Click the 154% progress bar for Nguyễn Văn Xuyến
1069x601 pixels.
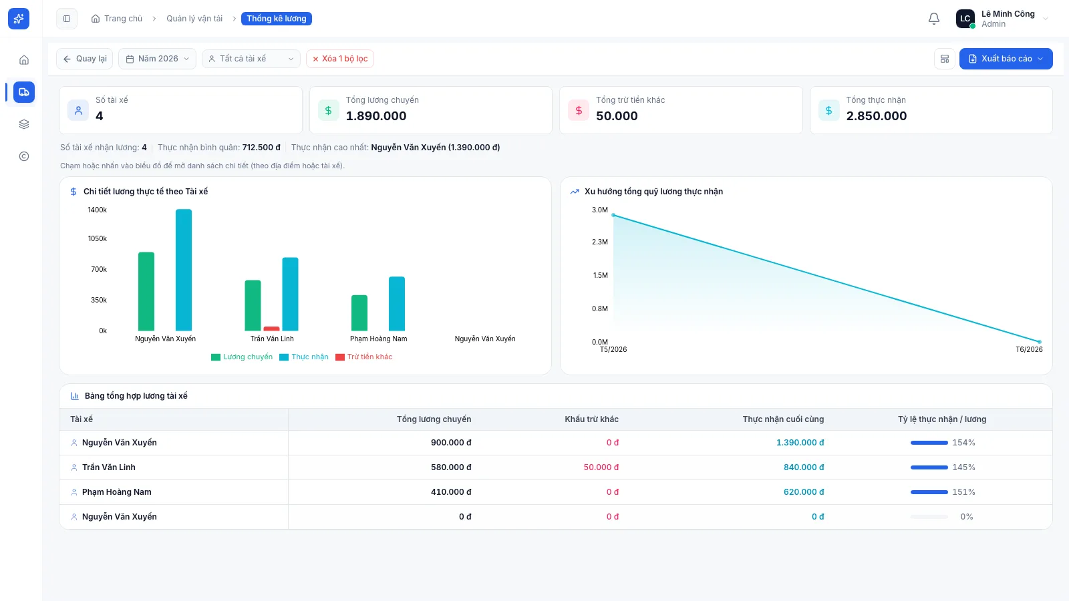pyautogui.click(x=929, y=443)
